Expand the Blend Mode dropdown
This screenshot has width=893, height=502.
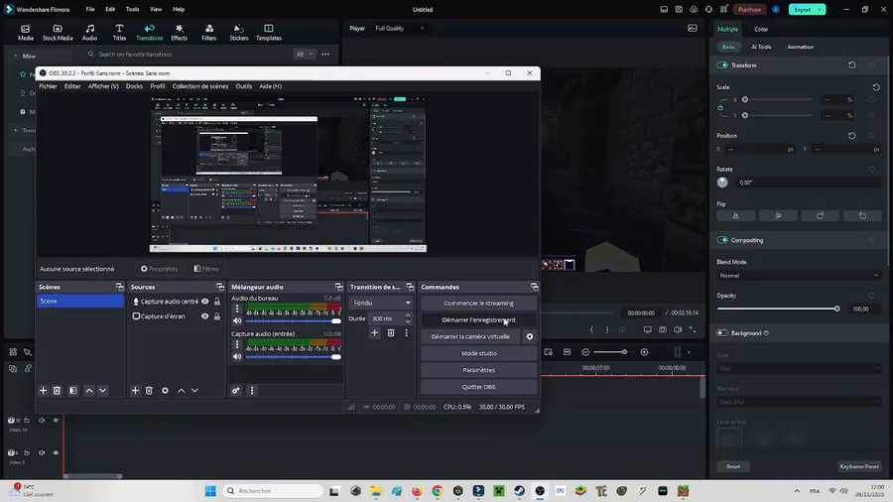click(798, 276)
